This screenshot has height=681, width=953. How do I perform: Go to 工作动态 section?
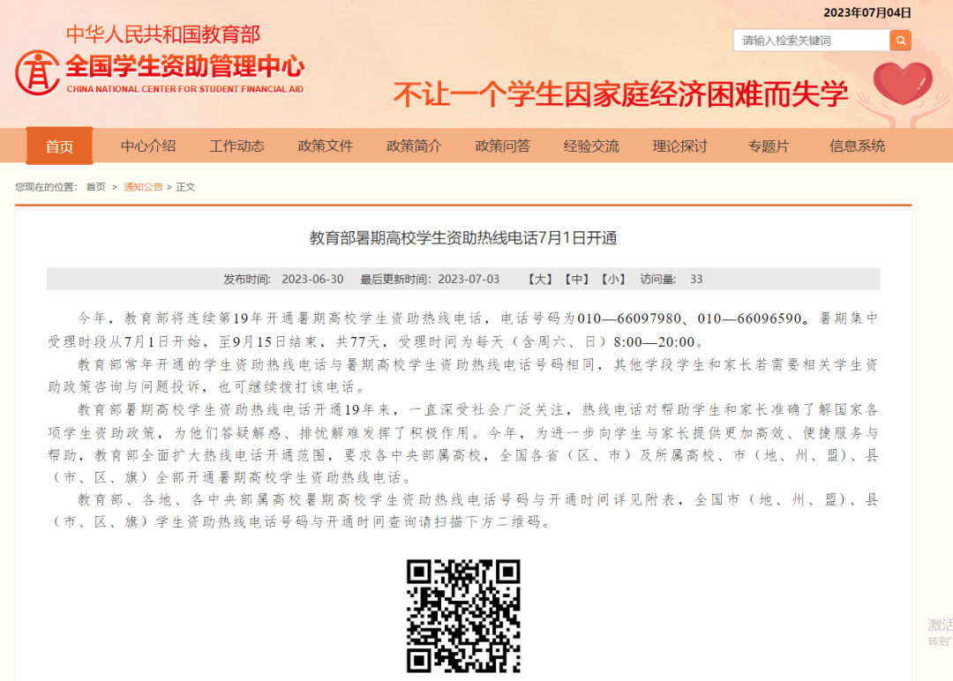[x=236, y=146]
